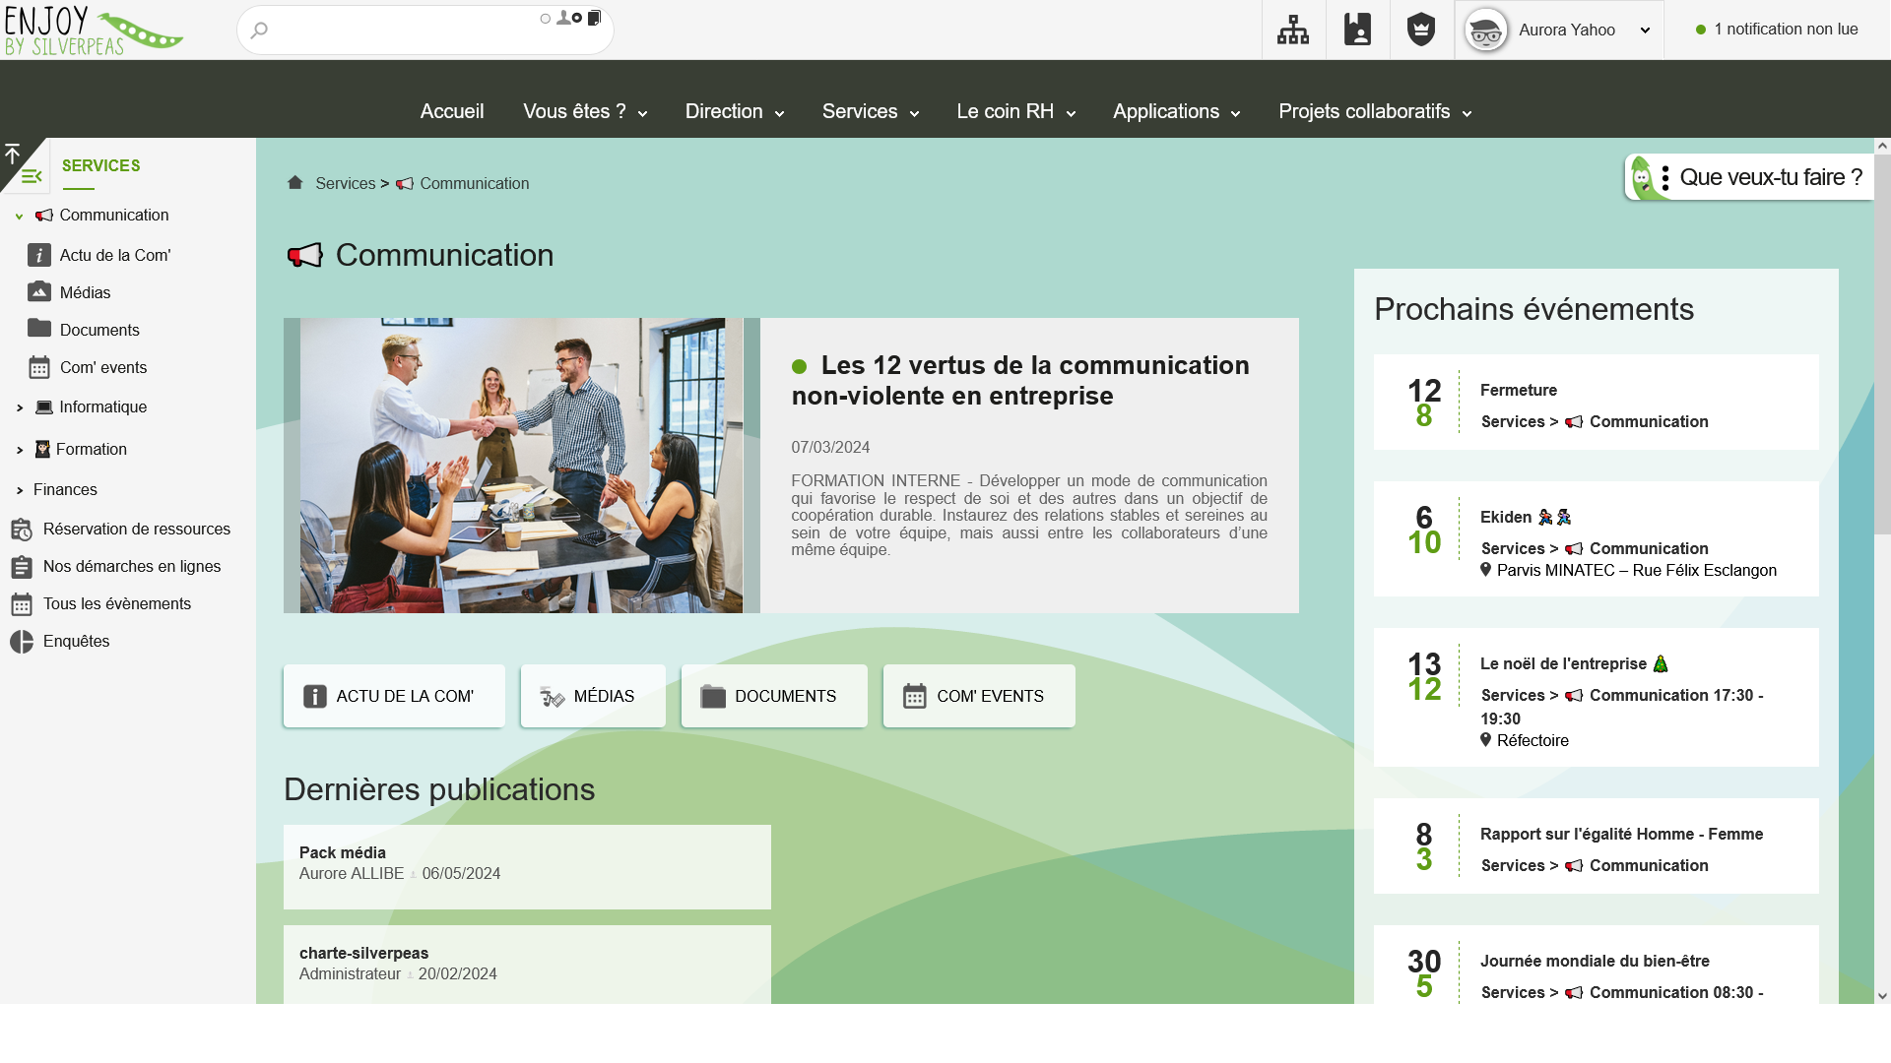Open the Fermeture event

[x=1519, y=390]
